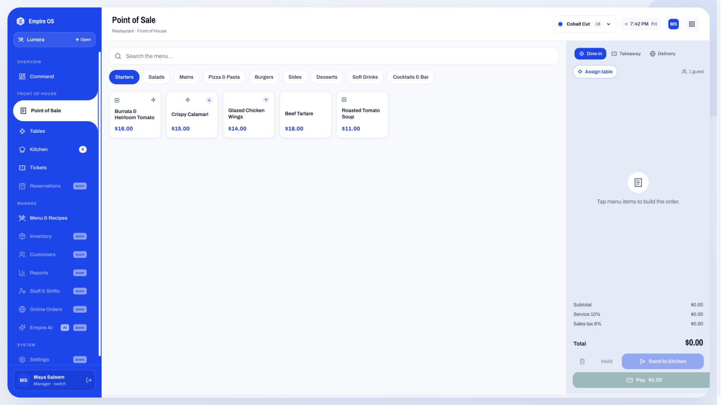Open the Lumera venue switcher
Image resolution: width=721 pixels, height=405 pixels.
coord(54,40)
